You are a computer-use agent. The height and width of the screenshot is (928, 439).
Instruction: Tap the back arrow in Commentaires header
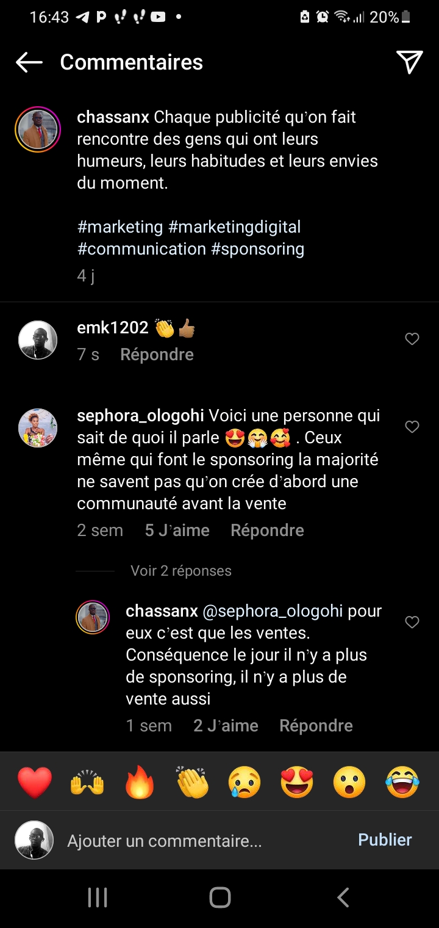(x=29, y=62)
